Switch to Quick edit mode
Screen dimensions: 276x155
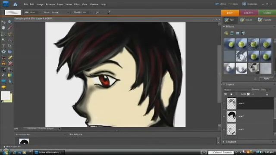[246, 20]
